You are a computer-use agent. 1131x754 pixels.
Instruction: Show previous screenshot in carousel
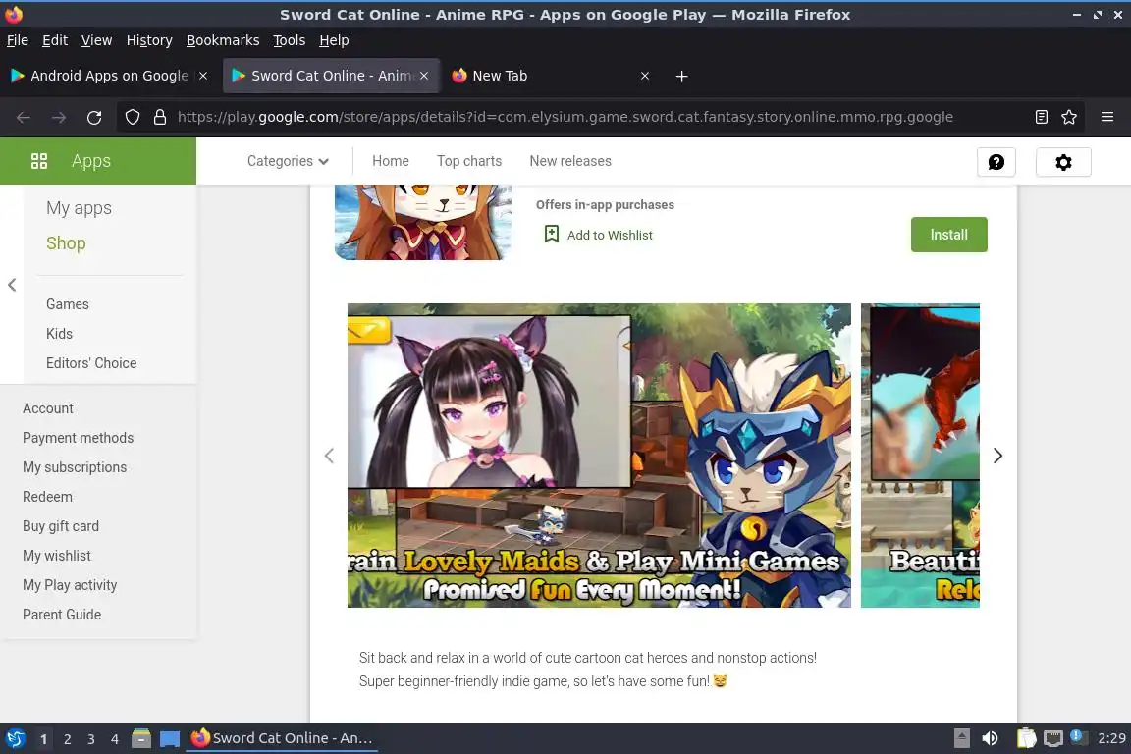tap(329, 456)
